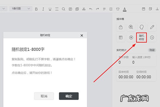The image size is (160, 107).
Task: Click the 隐藏 button beside 实时统计
Action: pyautogui.click(x=152, y=50)
